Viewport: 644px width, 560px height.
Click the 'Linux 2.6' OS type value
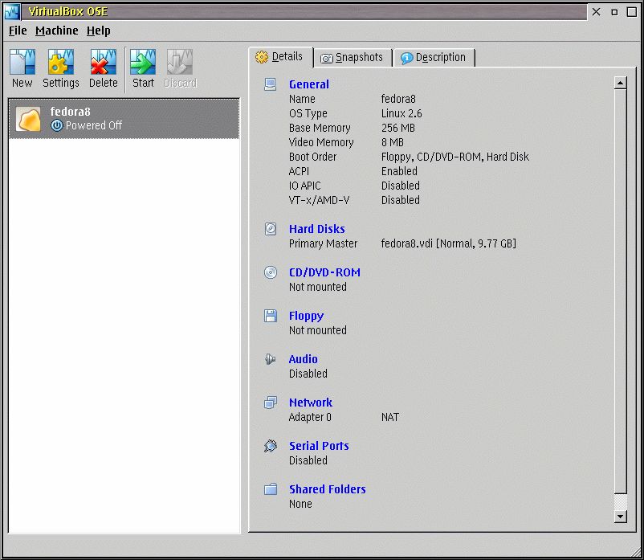tap(401, 113)
